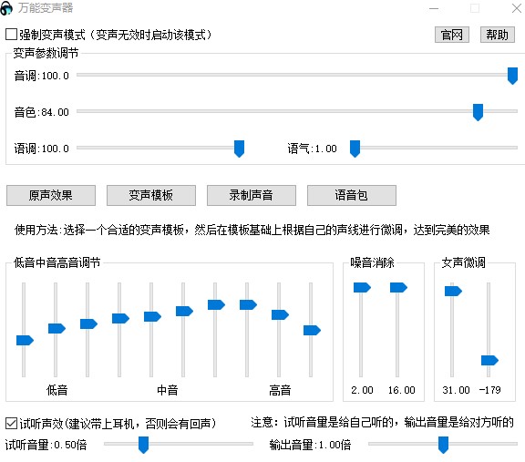The image size is (525, 462).
Task: Uncheck the 试听声效 checkbox
Action: 11,423
